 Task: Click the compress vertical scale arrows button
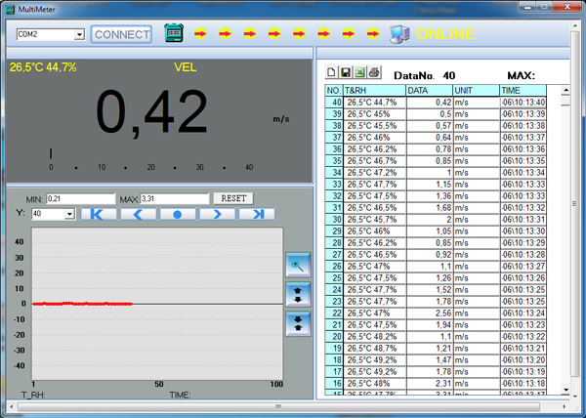pos(297,321)
